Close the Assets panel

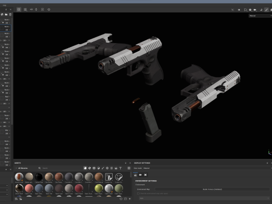pos(130,163)
